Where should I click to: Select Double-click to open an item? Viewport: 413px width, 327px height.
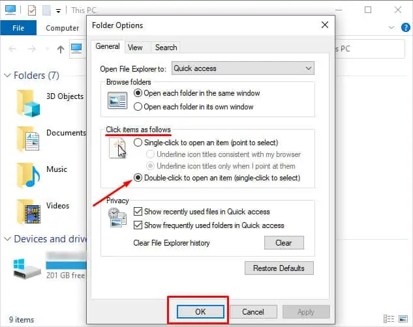(217, 178)
